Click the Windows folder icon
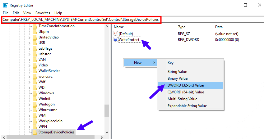Image resolution: width=264 pixels, height=139 pixels. tap(35, 93)
